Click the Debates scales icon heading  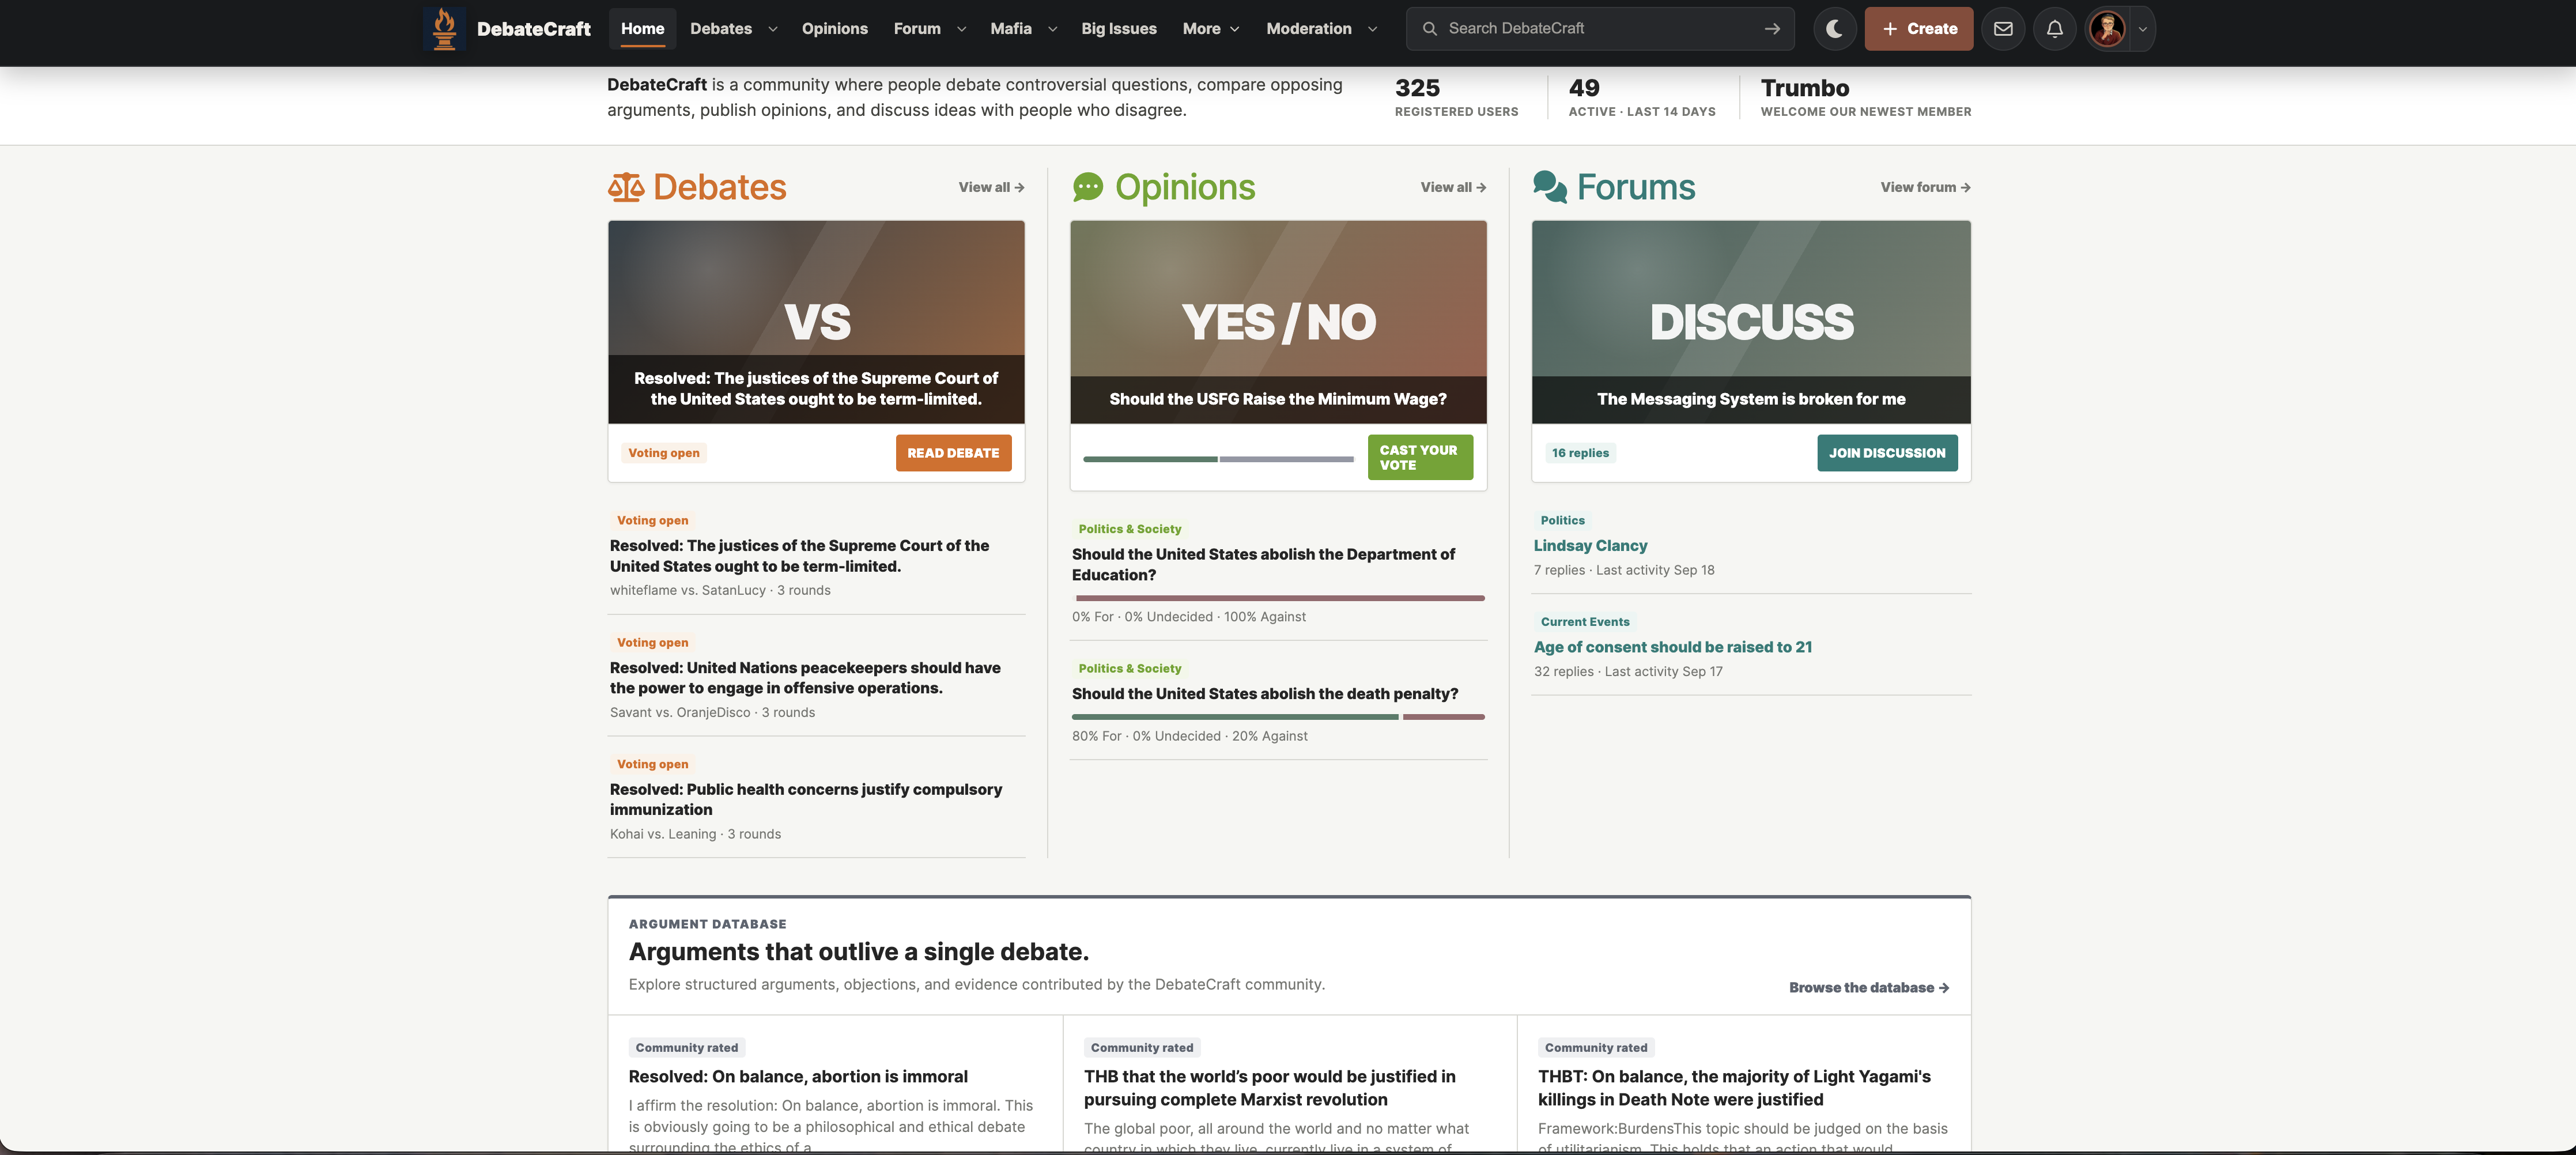coord(626,187)
